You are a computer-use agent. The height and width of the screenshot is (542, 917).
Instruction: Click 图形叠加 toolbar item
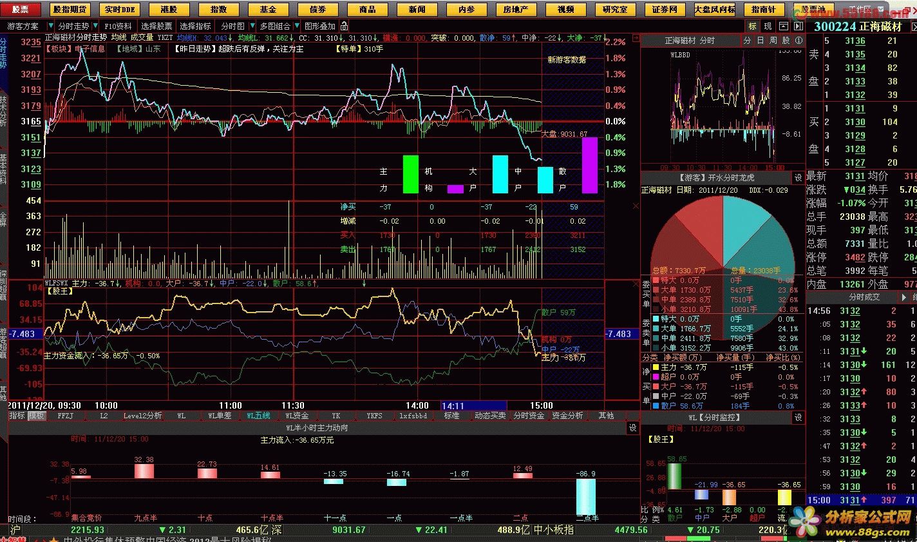click(320, 26)
